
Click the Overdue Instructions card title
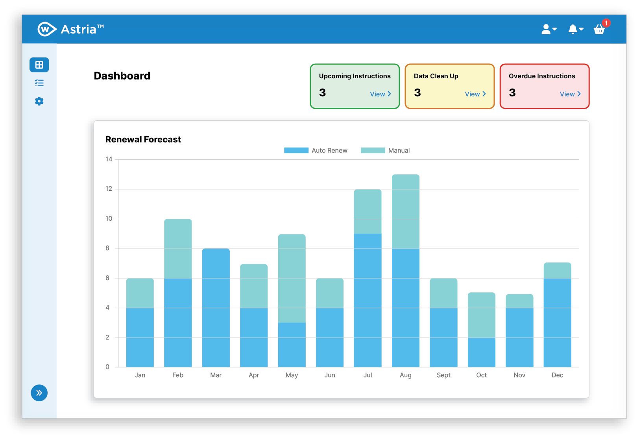click(x=542, y=76)
